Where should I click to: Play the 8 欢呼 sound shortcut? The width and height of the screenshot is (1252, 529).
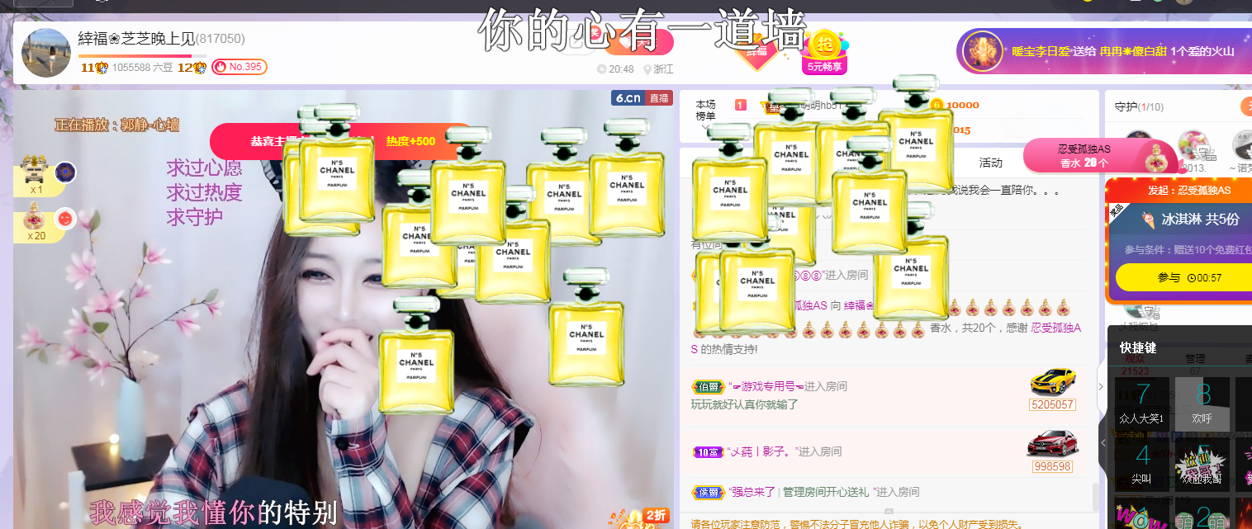point(1202,404)
